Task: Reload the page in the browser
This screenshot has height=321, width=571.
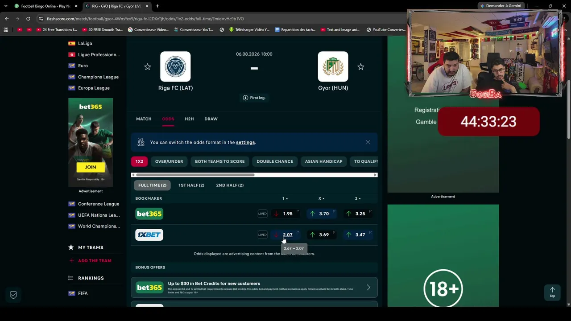Action: [28, 19]
